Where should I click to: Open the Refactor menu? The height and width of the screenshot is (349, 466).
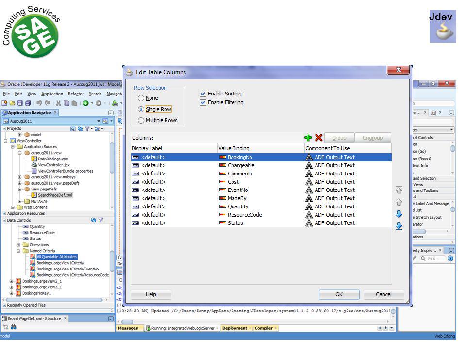coord(76,94)
